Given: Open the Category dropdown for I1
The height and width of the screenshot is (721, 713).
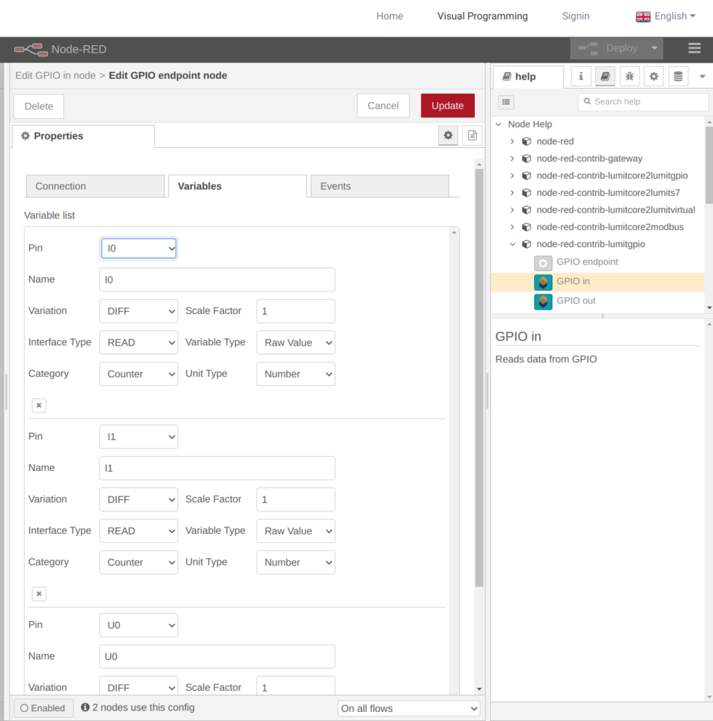Looking at the screenshot, I should tap(139, 563).
